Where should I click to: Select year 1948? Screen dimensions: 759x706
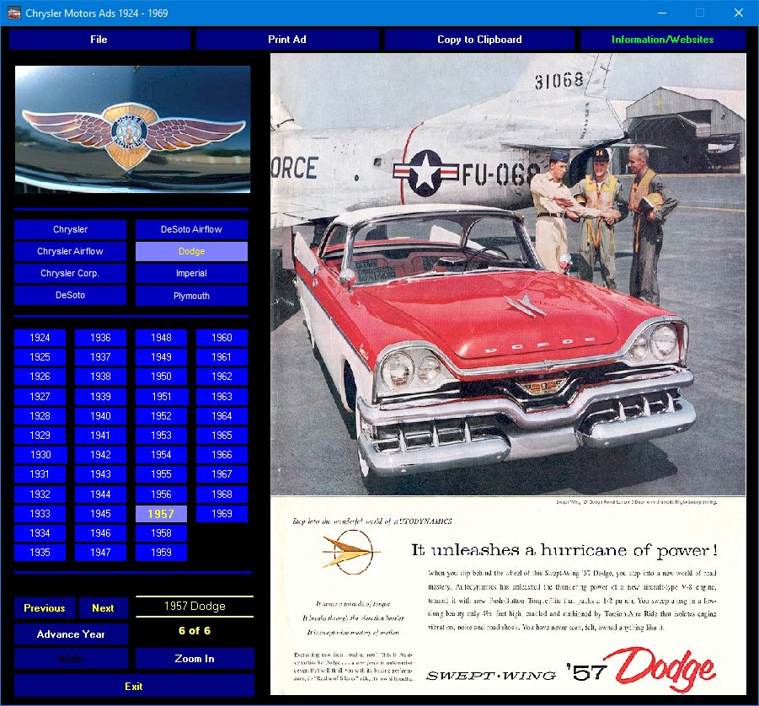coord(161,338)
